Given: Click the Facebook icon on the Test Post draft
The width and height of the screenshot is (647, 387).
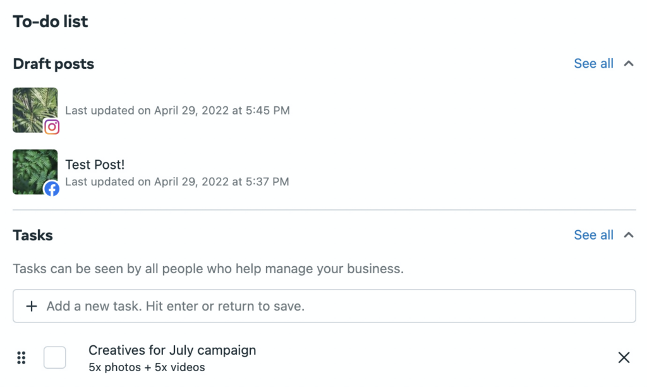Looking at the screenshot, I should click(52, 188).
